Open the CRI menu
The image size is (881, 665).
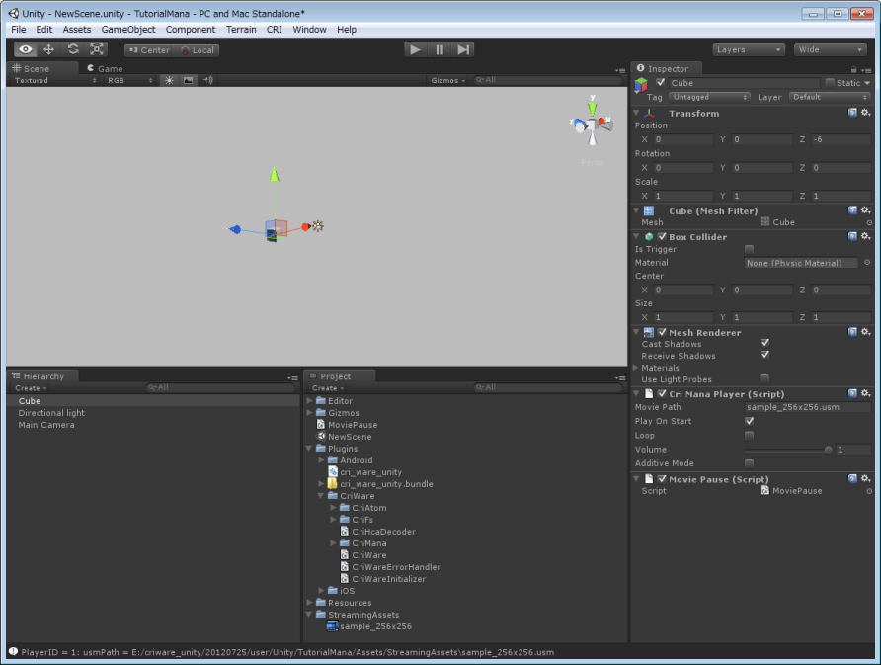pos(275,30)
